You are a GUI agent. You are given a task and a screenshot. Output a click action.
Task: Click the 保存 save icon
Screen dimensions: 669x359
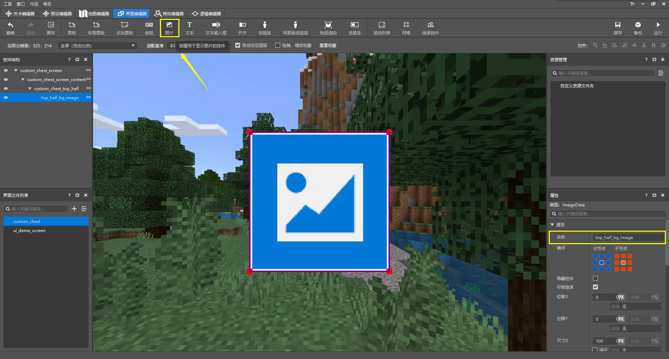click(x=618, y=28)
